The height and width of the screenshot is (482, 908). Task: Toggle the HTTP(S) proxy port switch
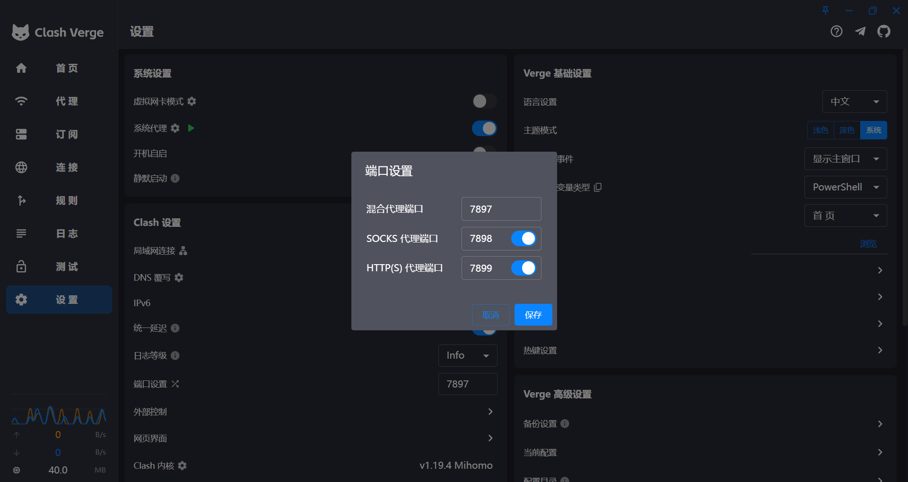click(524, 268)
